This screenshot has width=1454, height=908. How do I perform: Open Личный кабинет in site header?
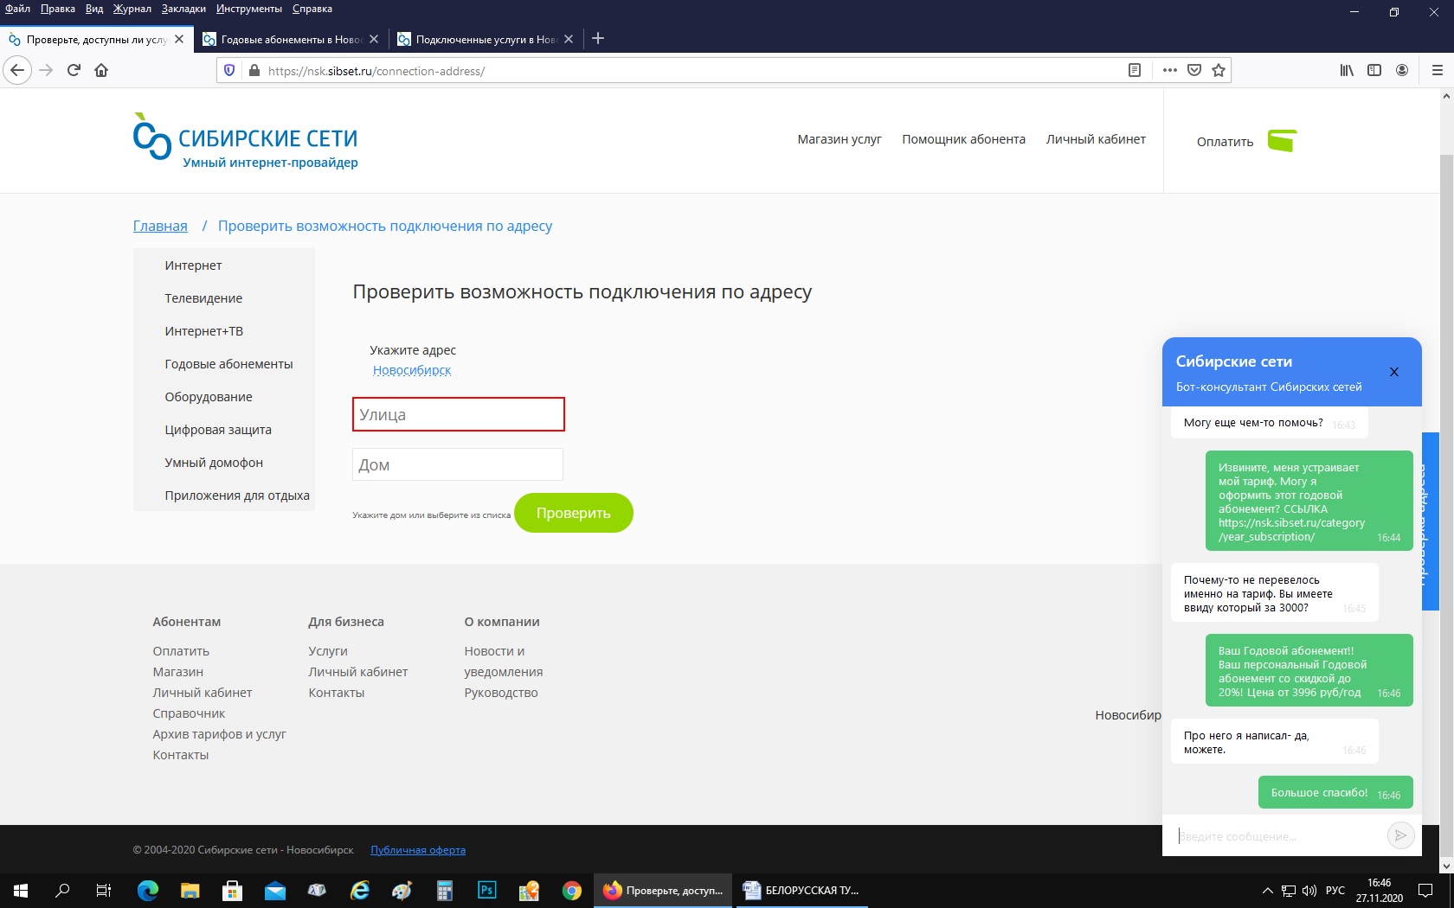click(x=1096, y=139)
